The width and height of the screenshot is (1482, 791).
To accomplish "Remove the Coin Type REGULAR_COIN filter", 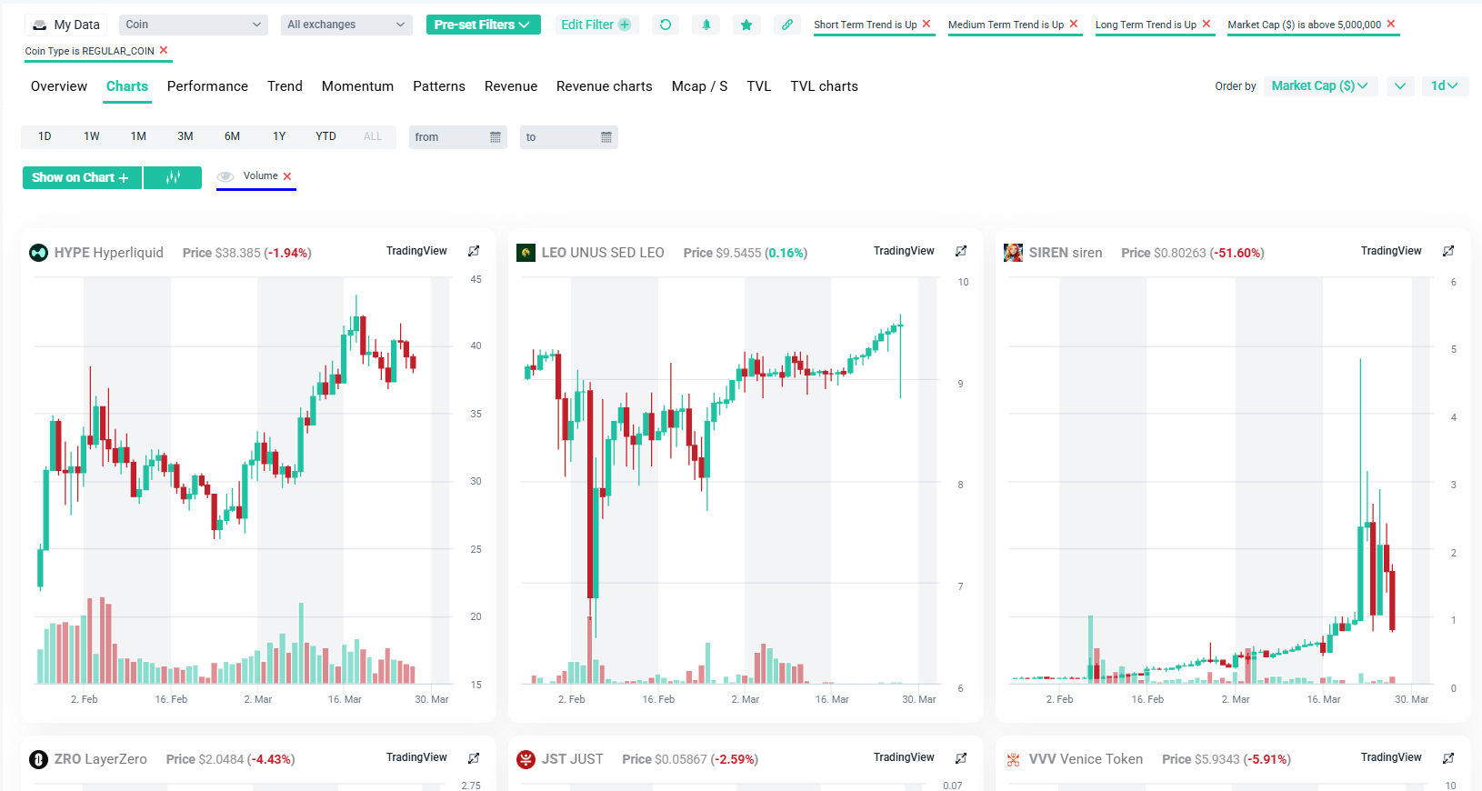I will point(164,50).
